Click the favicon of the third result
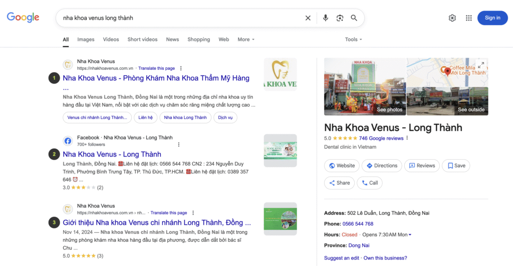 (68, 209)
